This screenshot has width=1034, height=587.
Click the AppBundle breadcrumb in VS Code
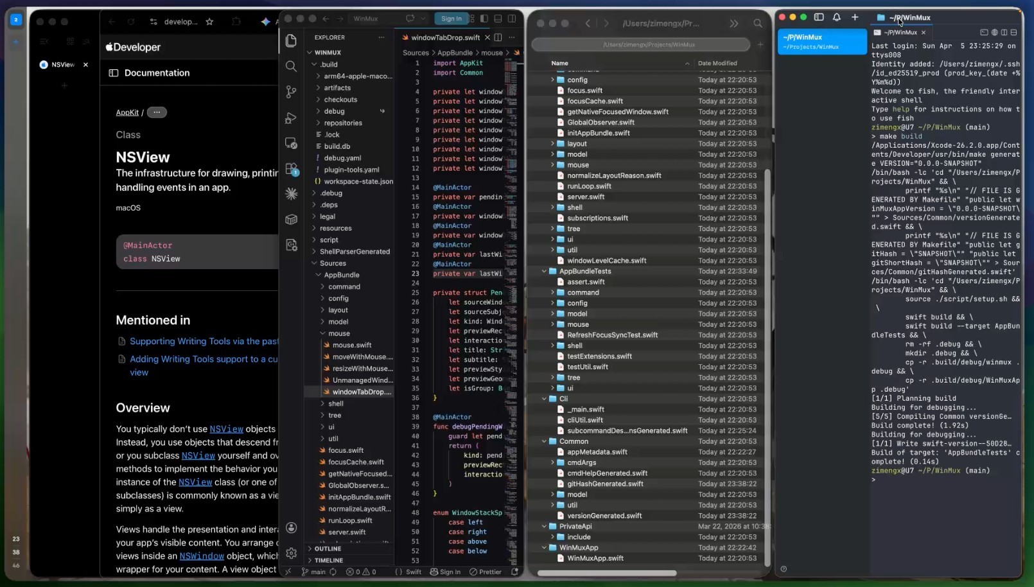click(455, 53)
